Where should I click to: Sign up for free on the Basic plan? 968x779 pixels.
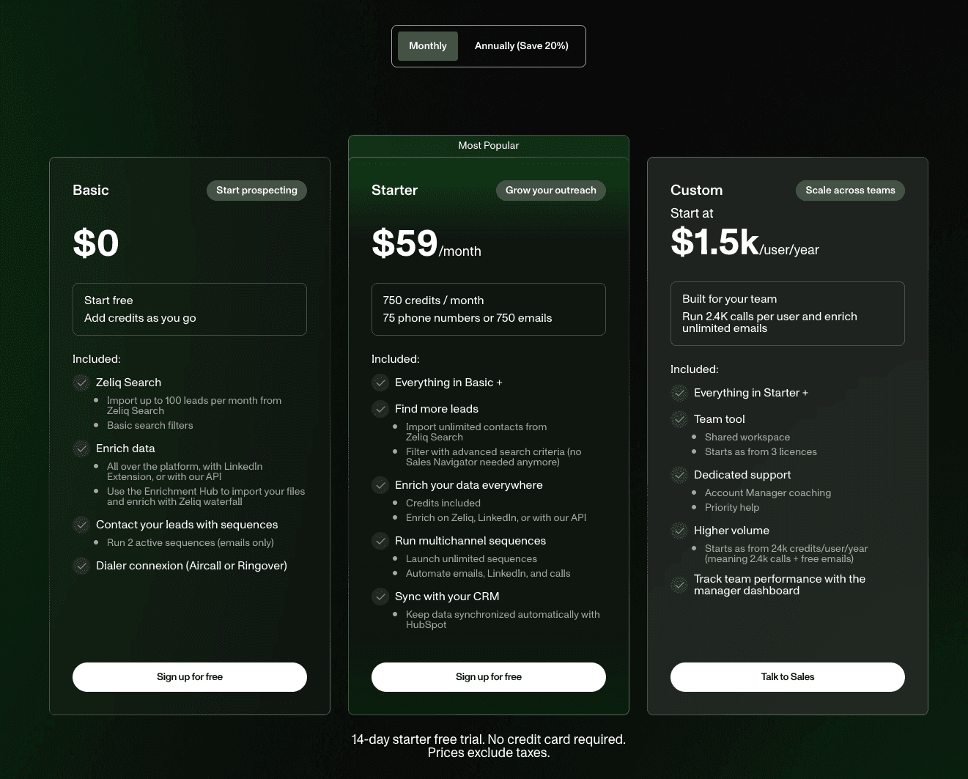tap(190, 676)
